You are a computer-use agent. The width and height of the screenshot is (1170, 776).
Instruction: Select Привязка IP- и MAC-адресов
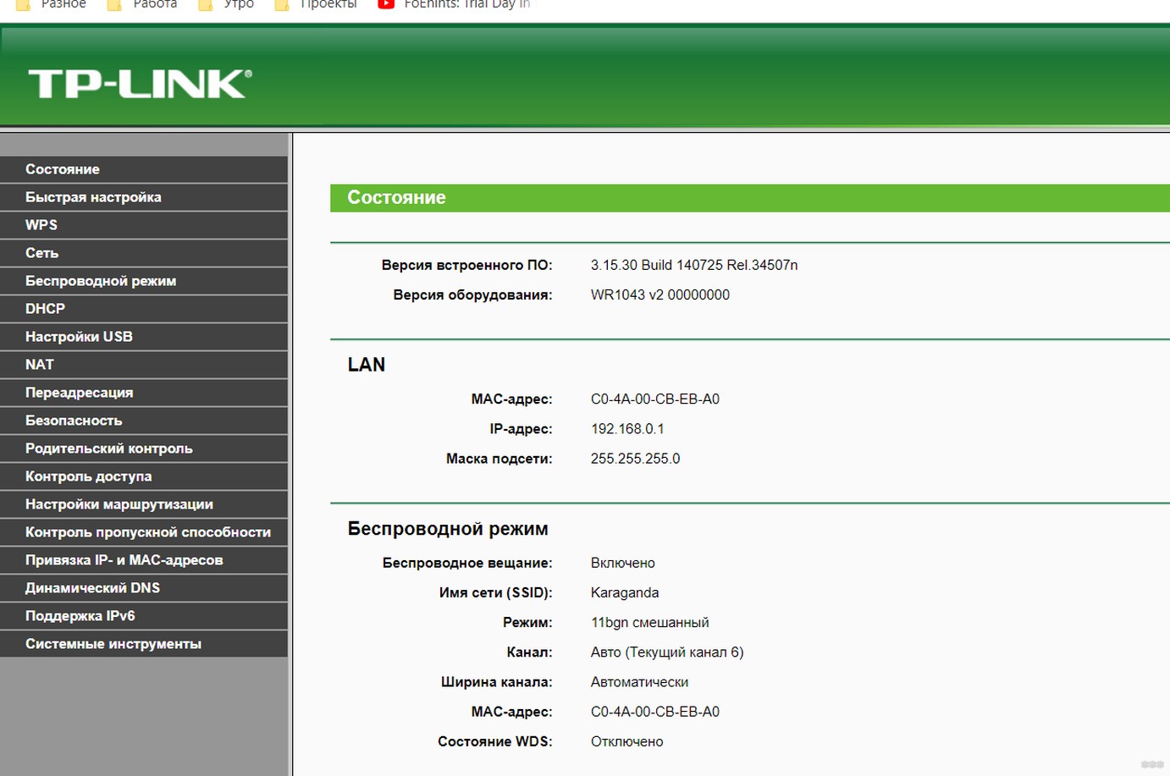tap(144, 560)
